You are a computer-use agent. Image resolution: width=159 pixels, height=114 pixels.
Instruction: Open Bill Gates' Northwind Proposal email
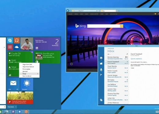(116, 81)
